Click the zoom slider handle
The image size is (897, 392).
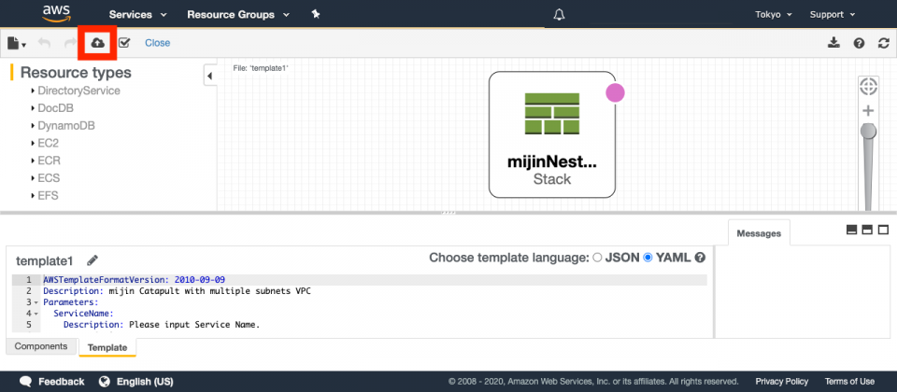[x=868, y=131]
